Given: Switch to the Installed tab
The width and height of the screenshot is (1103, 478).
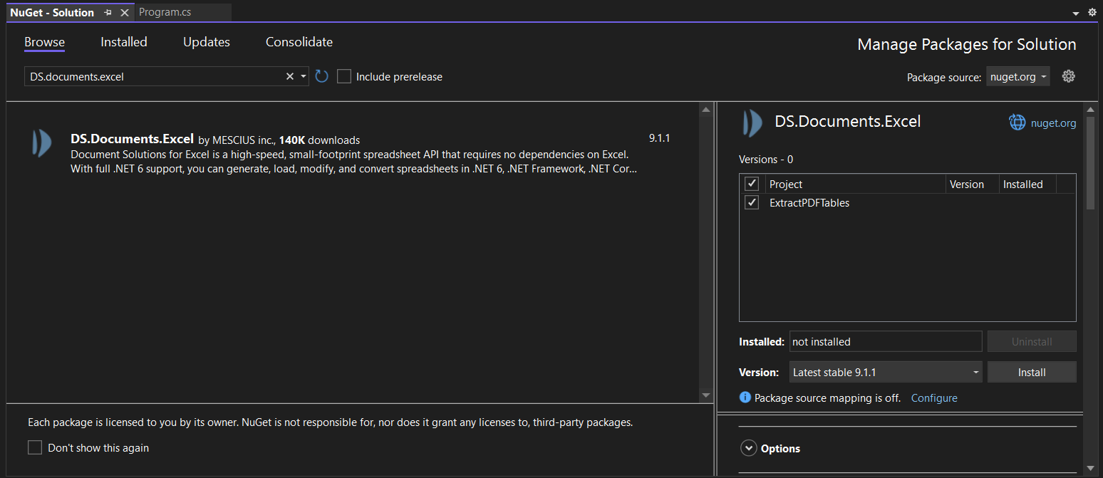Looking at the screenshot, I should pos(124,42).
